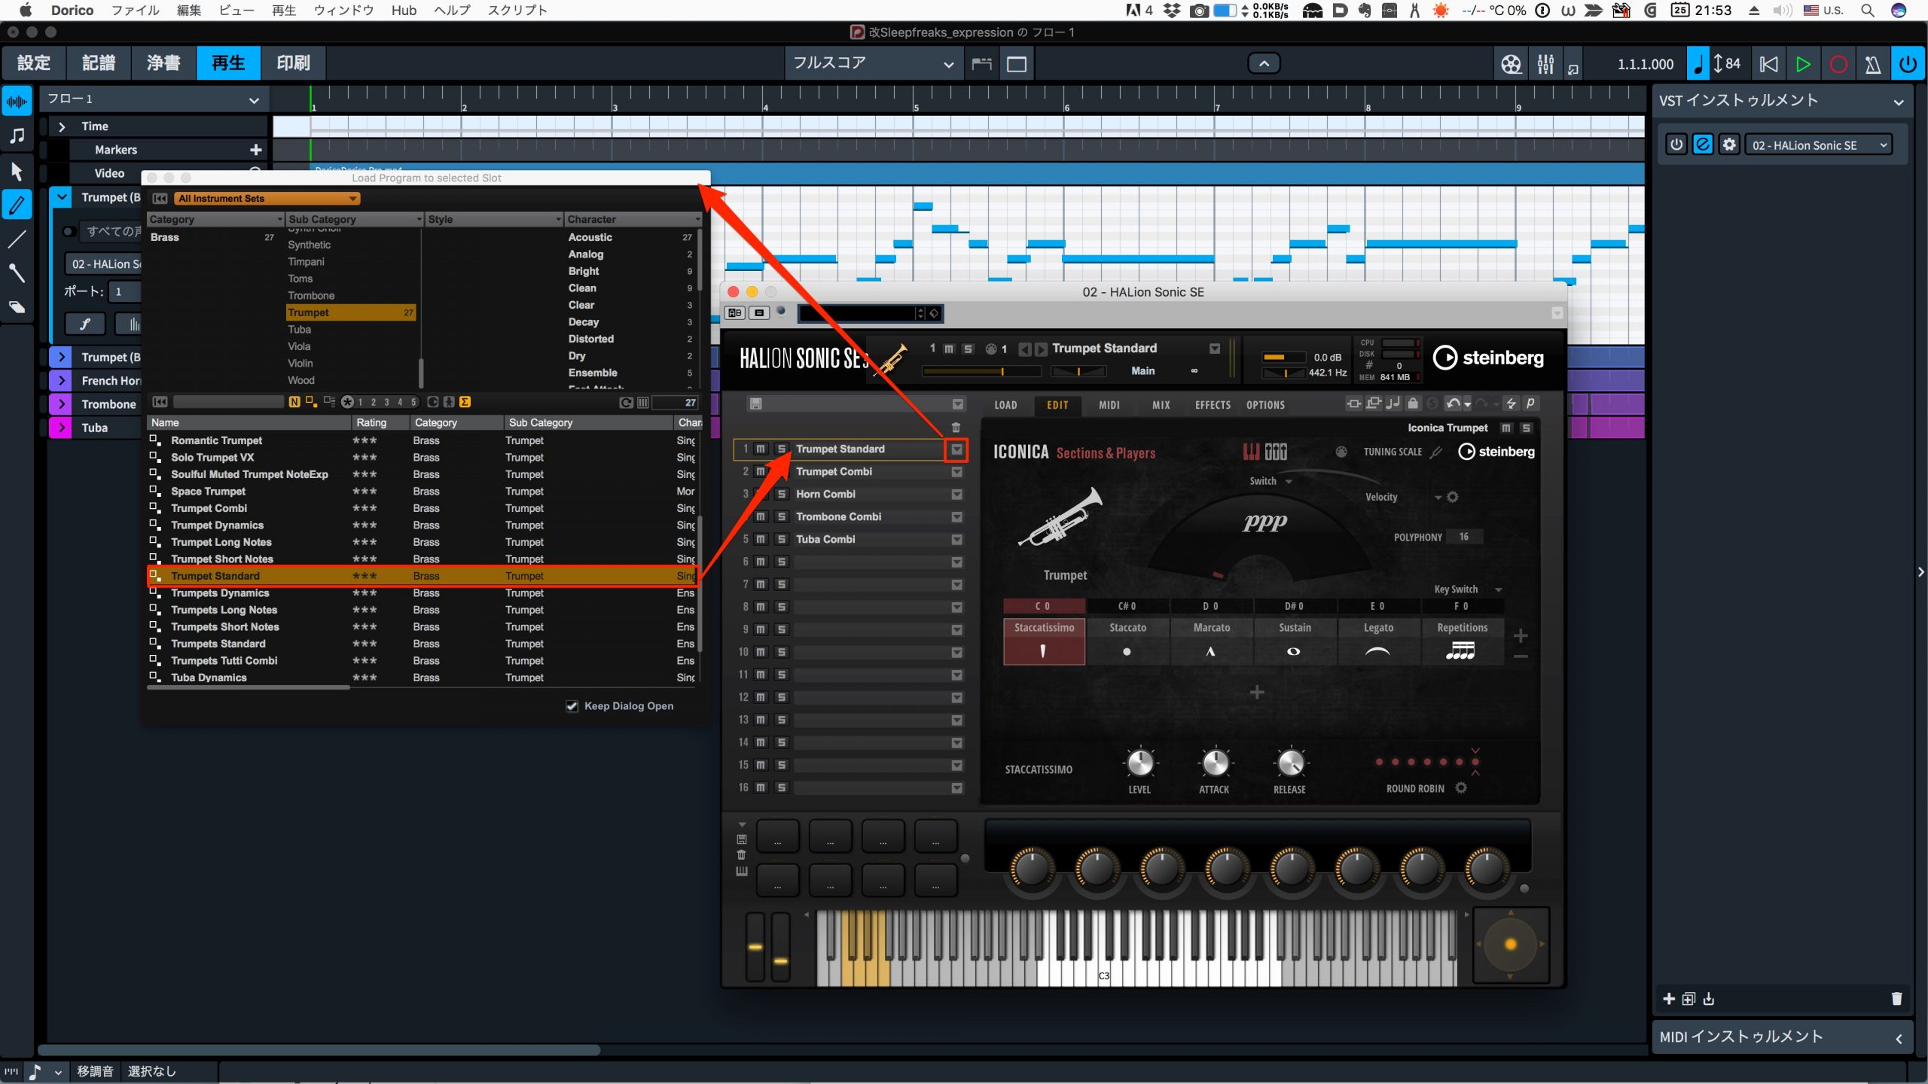
Task: Click the red record button
Action: pyautogui.click(x=1838, y=64)
